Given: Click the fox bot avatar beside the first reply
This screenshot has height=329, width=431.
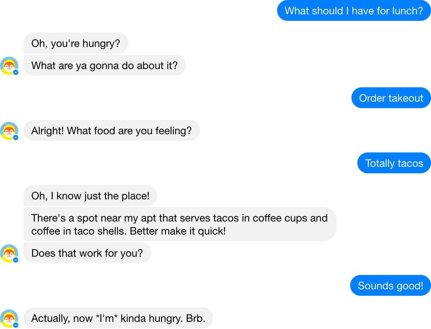Looking at the screenshot, I should (x=9, y=65).
